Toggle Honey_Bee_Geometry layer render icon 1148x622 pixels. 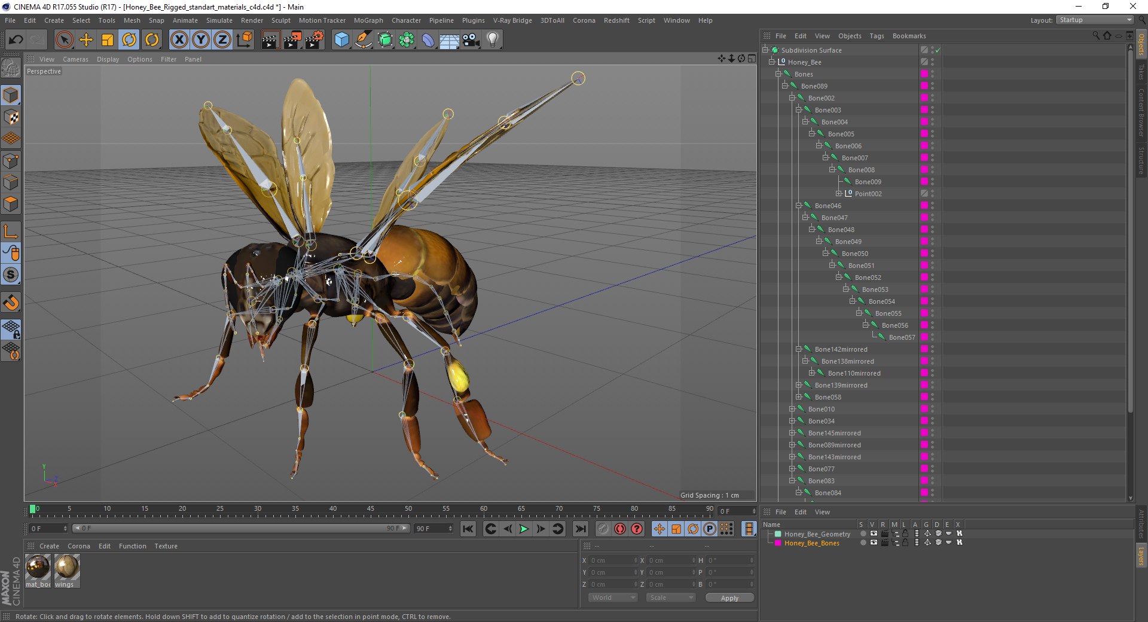pos(884,533)
